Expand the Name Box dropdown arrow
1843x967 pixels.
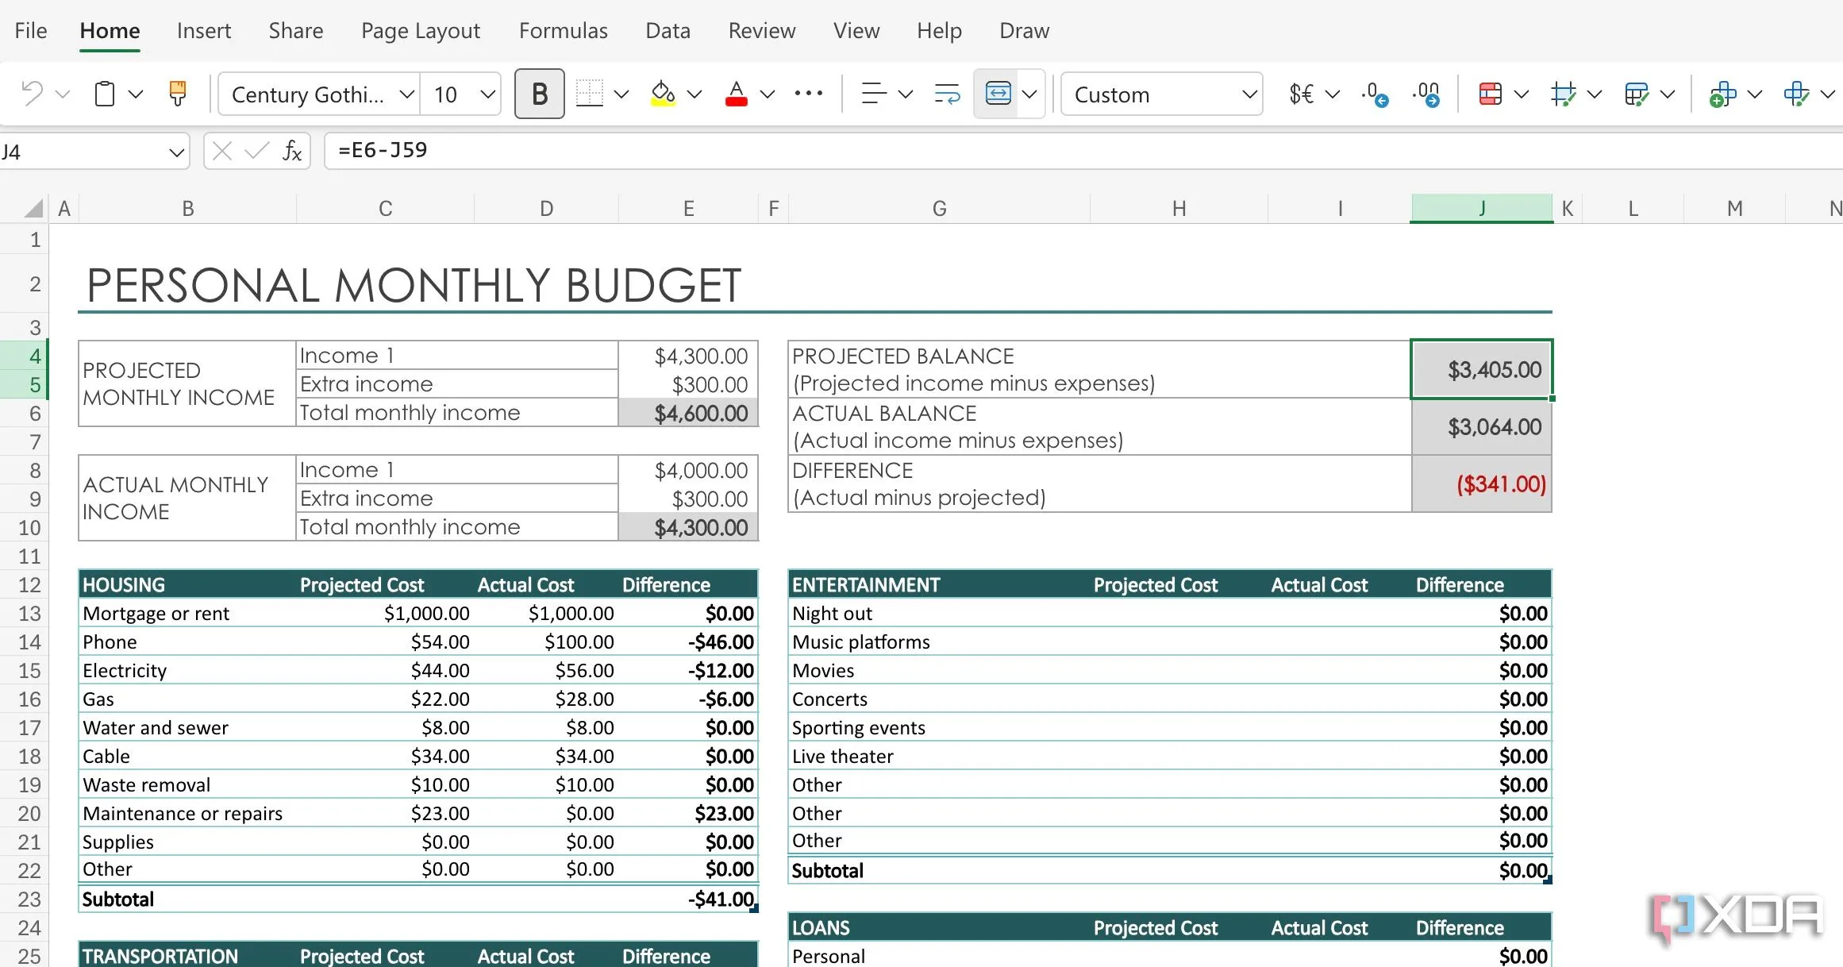[176, 151]
